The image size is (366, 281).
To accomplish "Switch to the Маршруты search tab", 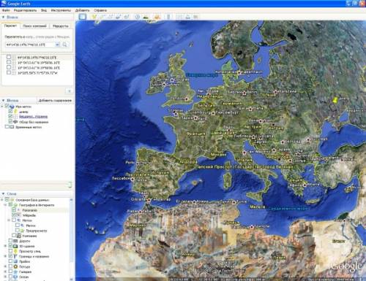I will [x=60, y=26].
